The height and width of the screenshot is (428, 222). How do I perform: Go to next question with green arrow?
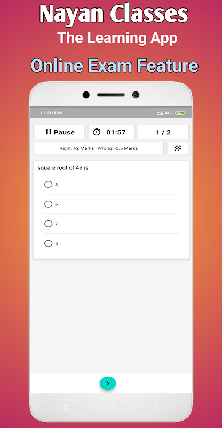[x=108, y=383]
